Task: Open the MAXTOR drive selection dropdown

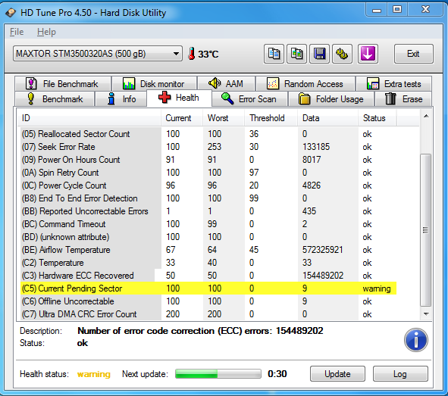Action: [98, 53]
